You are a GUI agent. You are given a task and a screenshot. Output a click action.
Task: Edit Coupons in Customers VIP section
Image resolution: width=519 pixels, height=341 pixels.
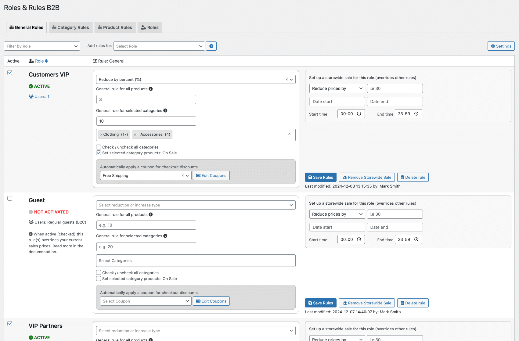[211, 175]
